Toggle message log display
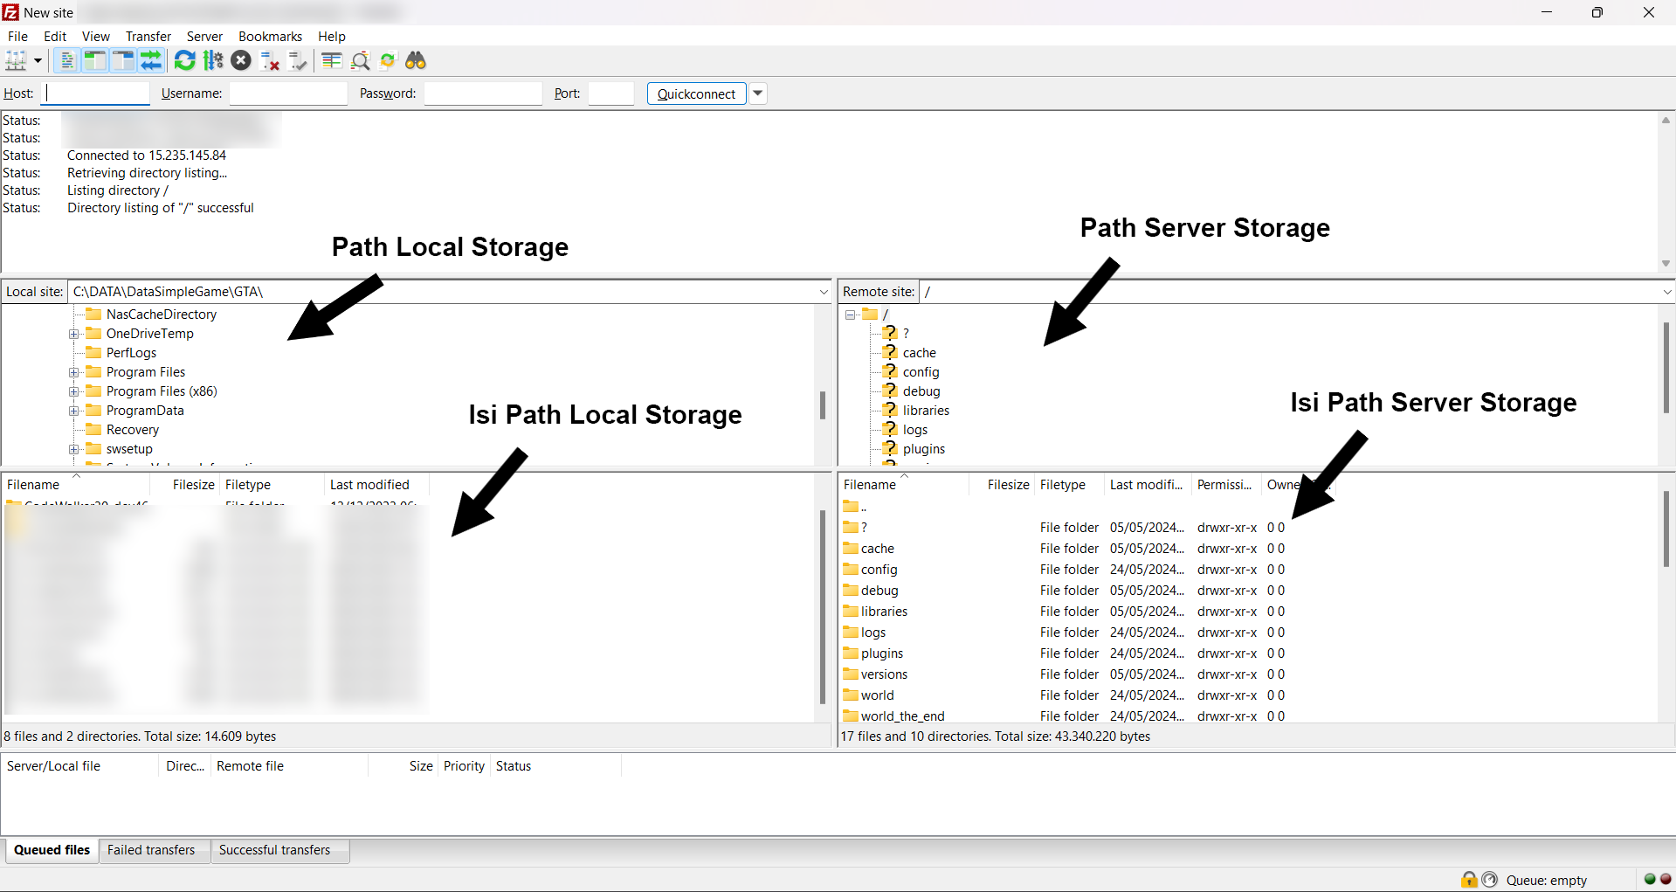Viewport: 1676px width, 892px height. click(x=66, y=60)
